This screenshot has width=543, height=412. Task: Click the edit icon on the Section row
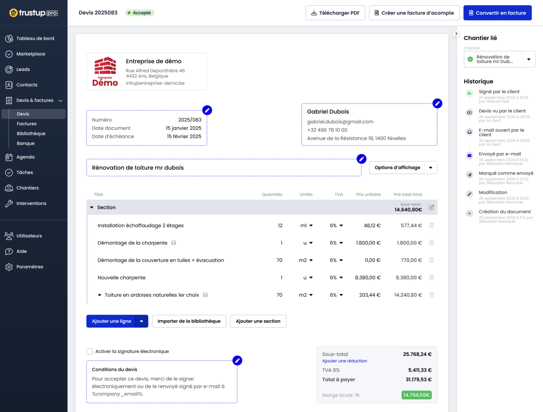coord(432,207)
